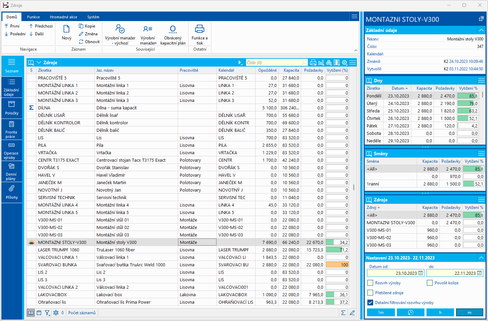Click the Funkce a tisk printer icon

(199, 29)
